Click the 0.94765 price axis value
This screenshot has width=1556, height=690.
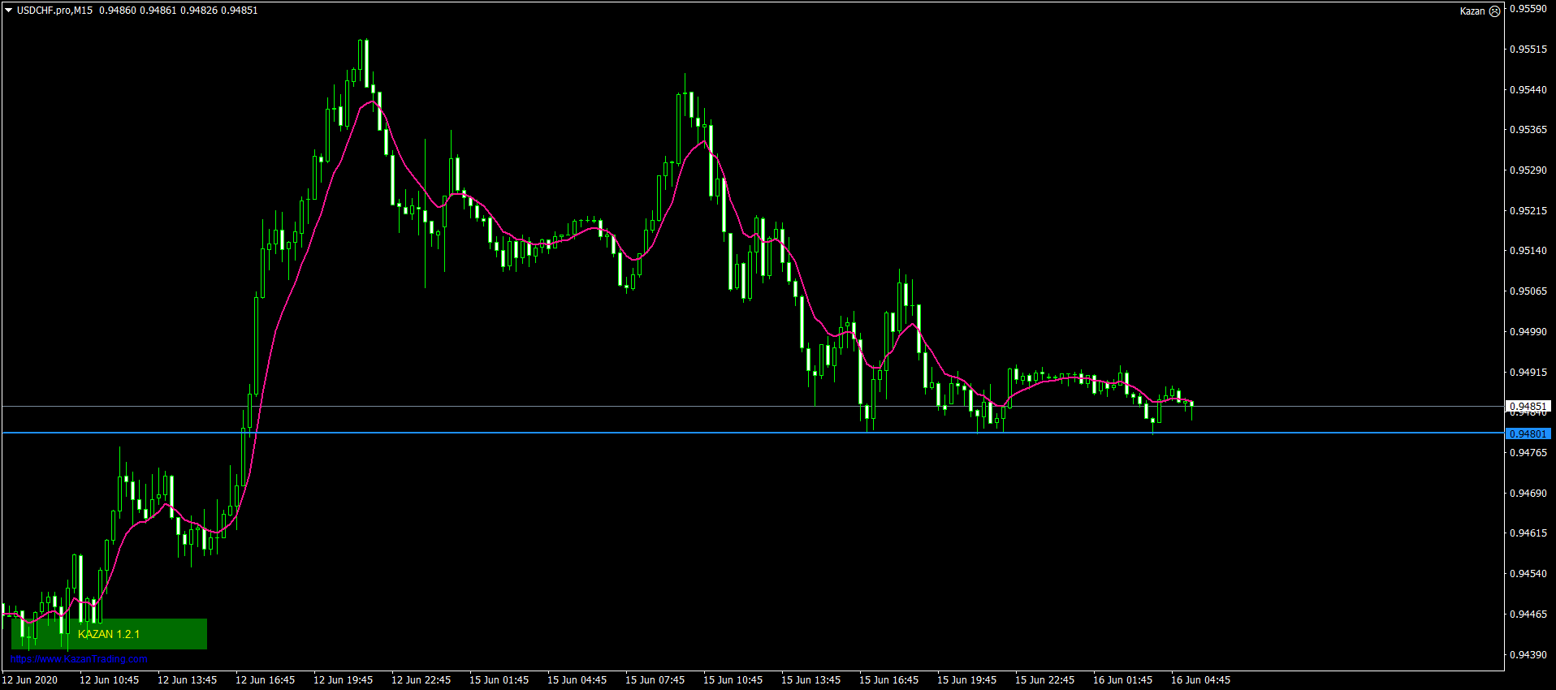tap(1528, 453)
